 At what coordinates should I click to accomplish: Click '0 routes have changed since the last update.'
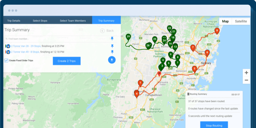[213, 109]
